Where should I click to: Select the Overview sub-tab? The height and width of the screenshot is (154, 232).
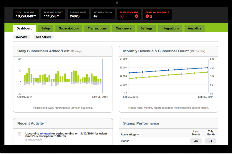22,37
